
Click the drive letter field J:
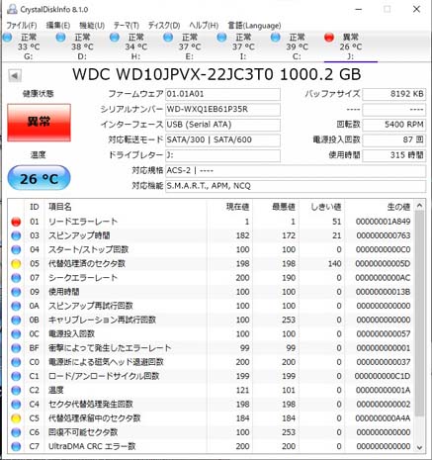click(x=222, y=155)
